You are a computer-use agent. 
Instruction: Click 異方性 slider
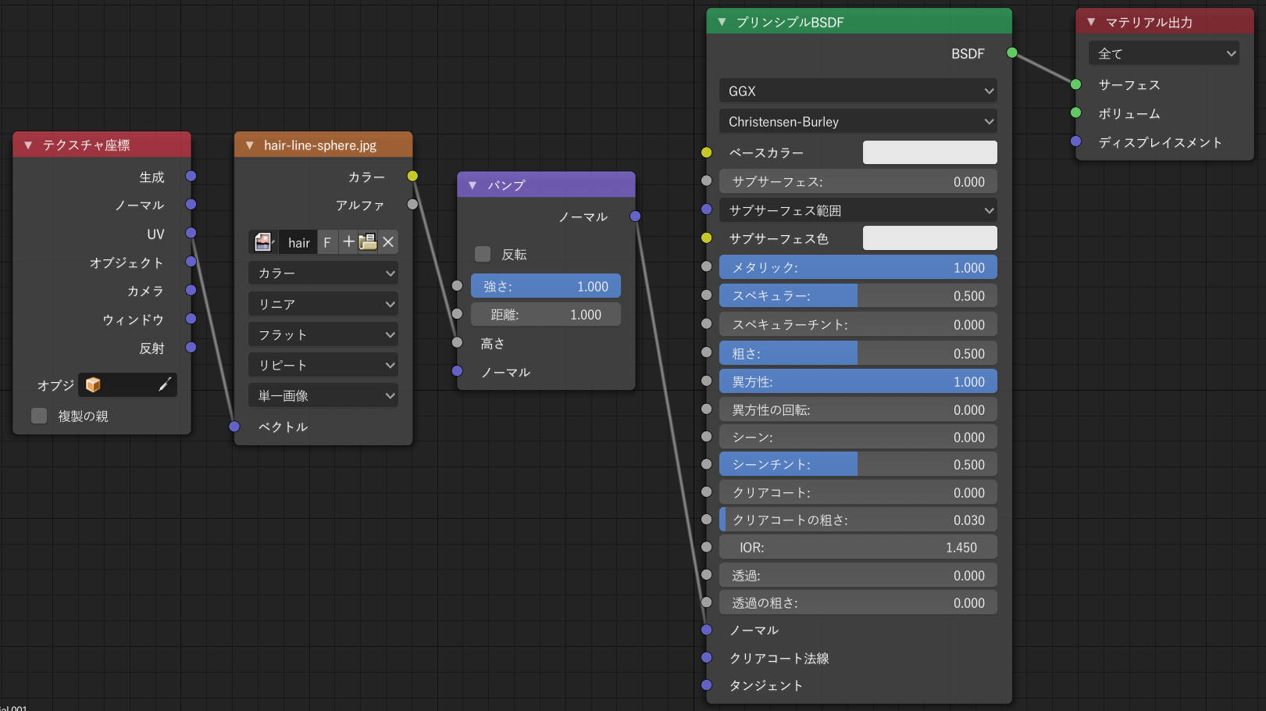pyautogui.click(x=858, y=381)
